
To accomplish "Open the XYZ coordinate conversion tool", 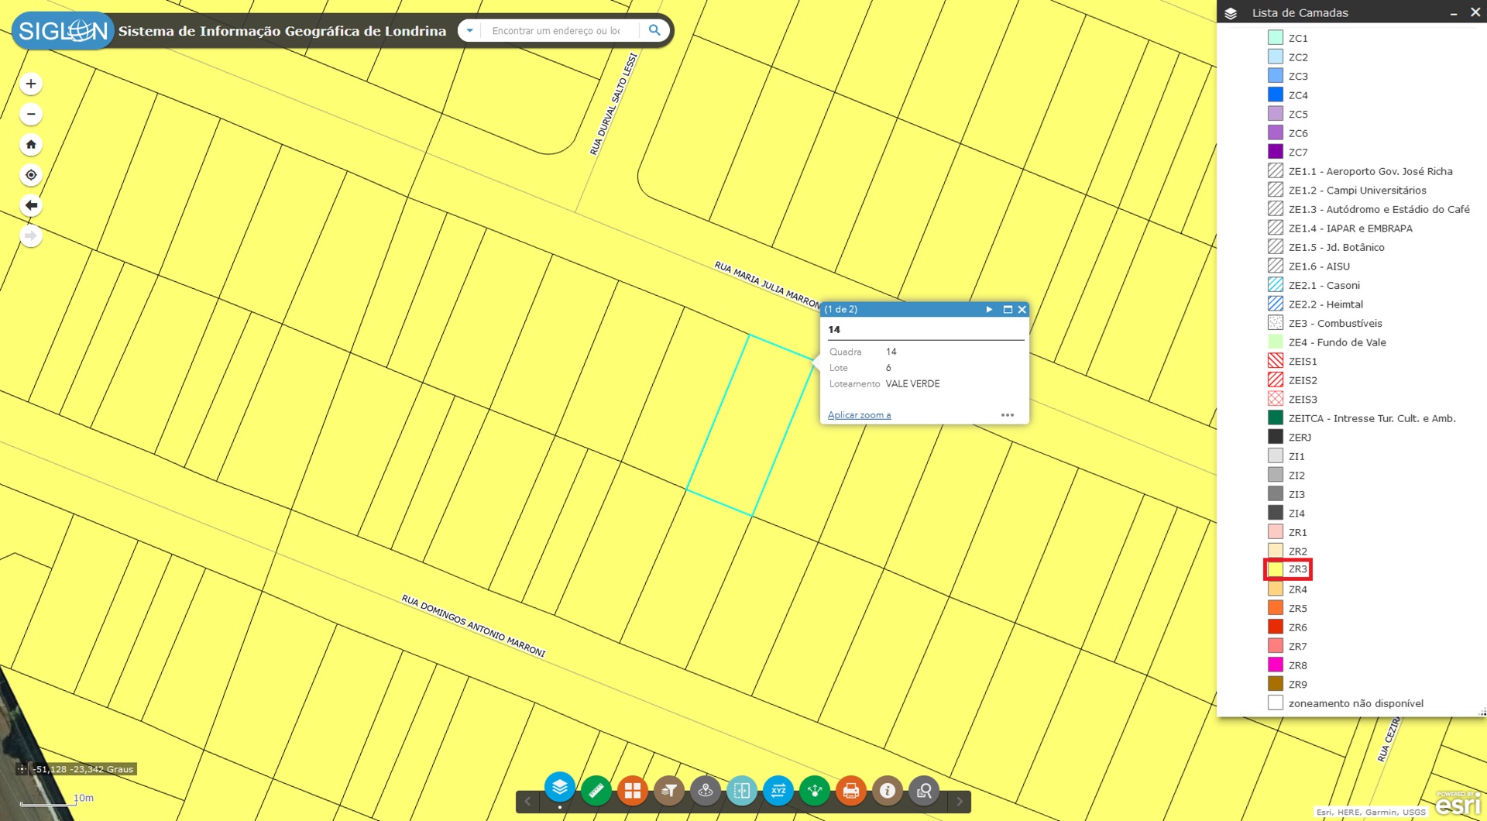I will (778, 791).
